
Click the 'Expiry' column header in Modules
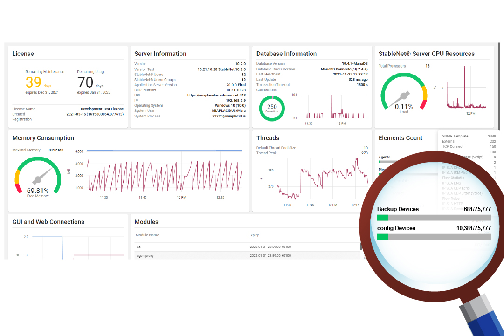tap(254, 235)
